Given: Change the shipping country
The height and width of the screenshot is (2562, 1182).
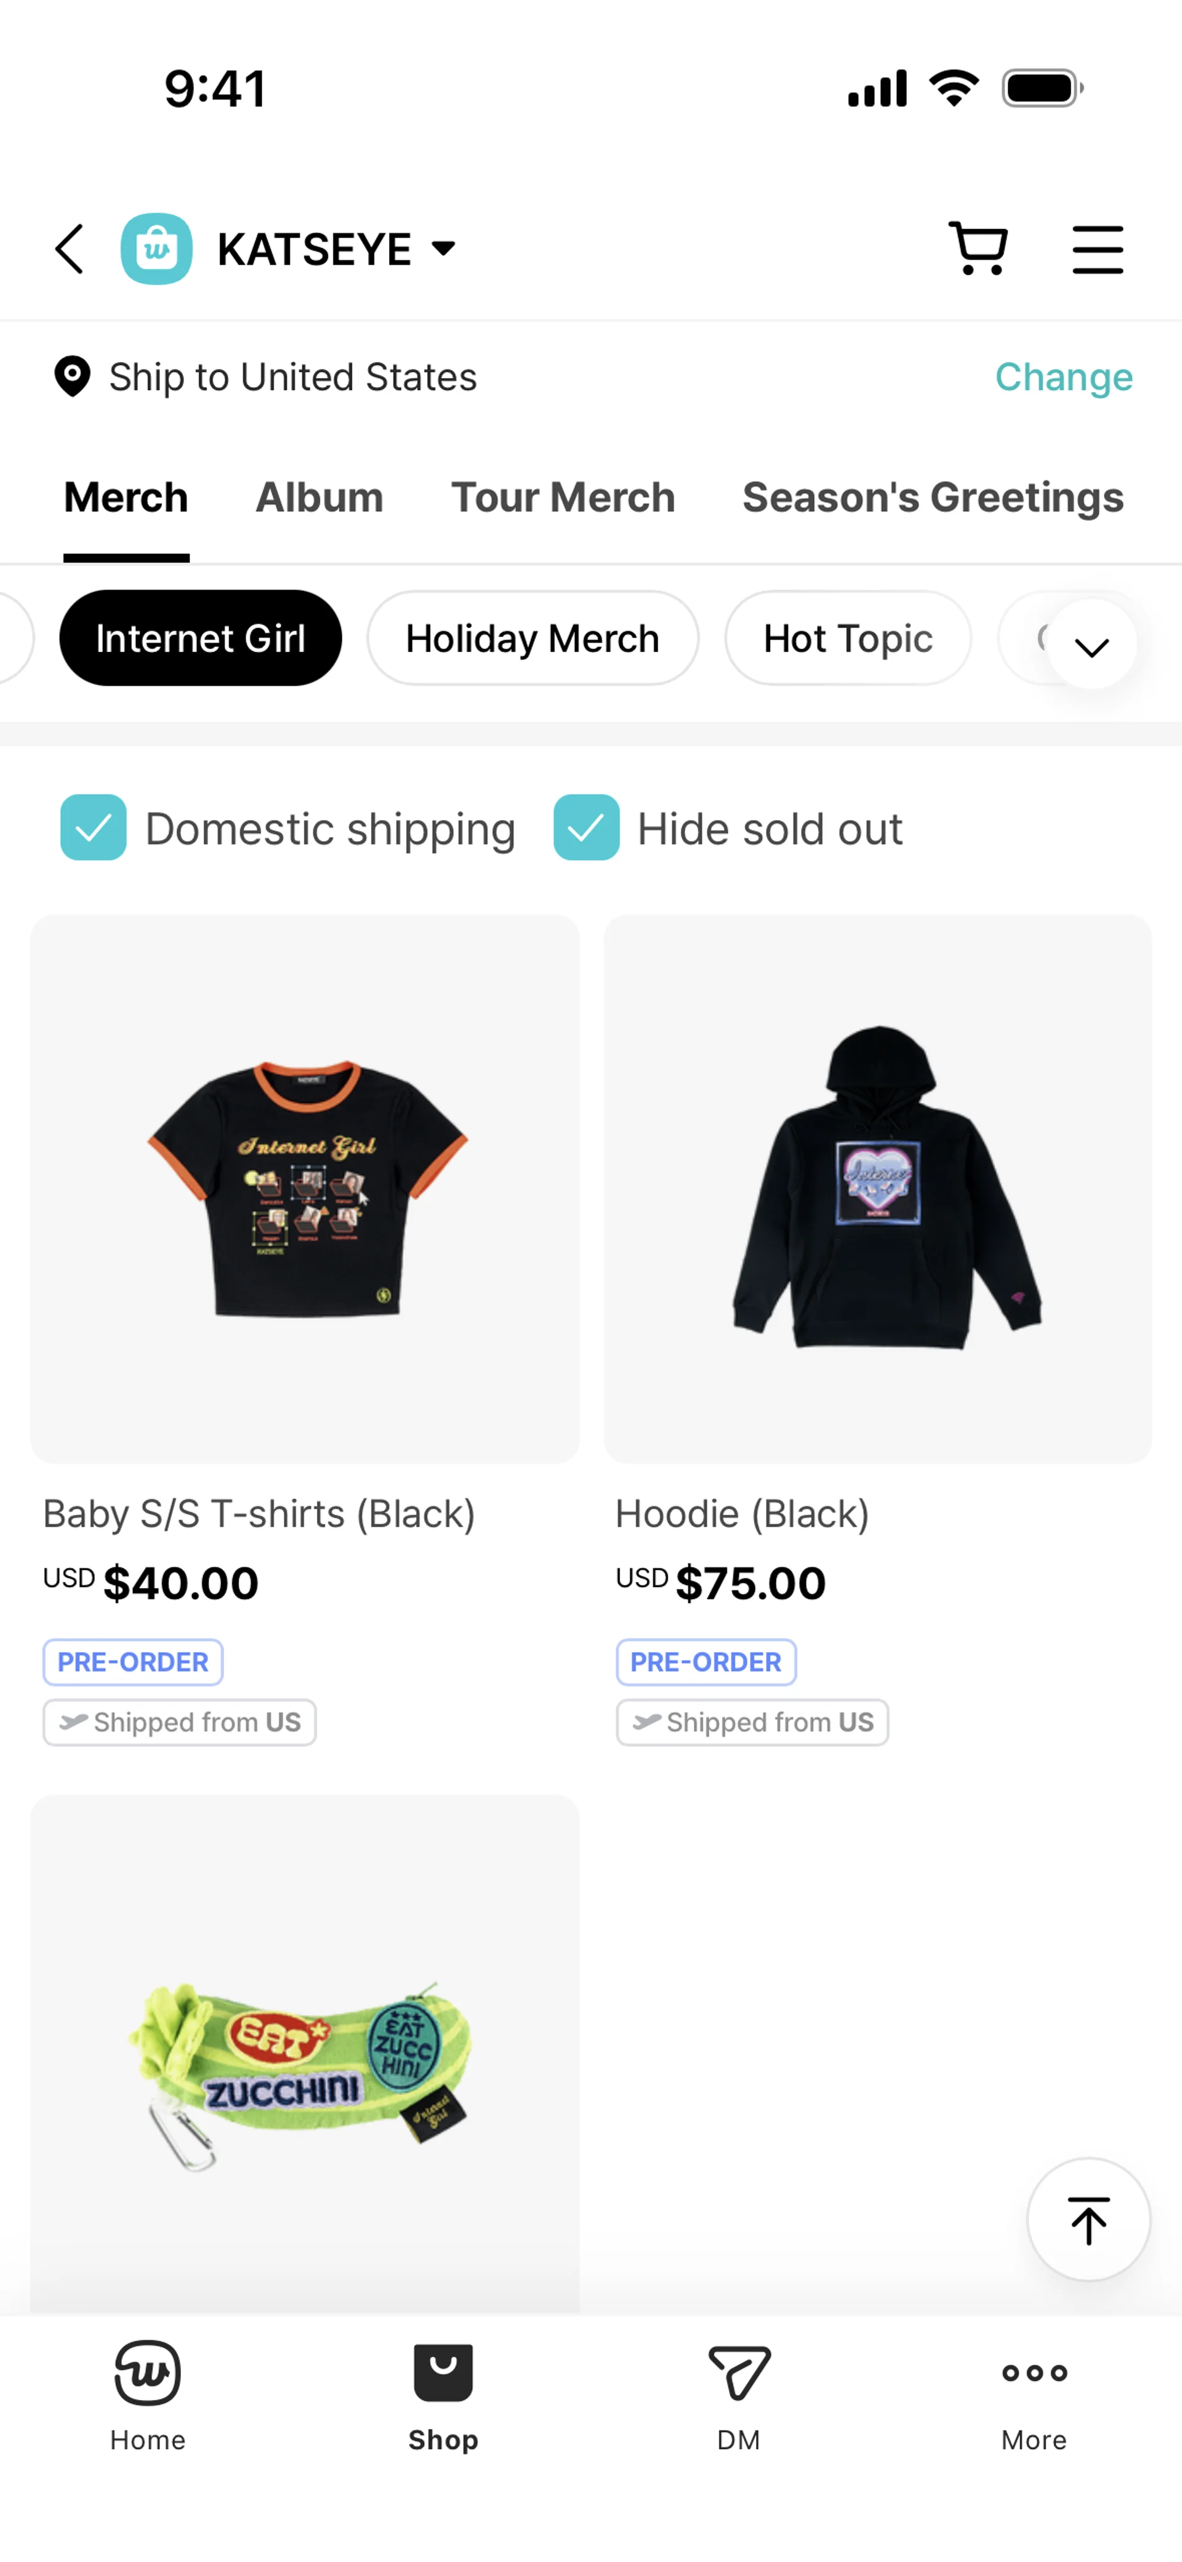Looking at the screenshot, I should pos(1063,377).
